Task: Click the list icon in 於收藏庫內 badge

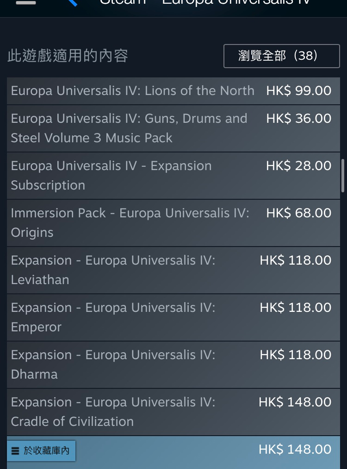Action: click(x=15, y=451)
